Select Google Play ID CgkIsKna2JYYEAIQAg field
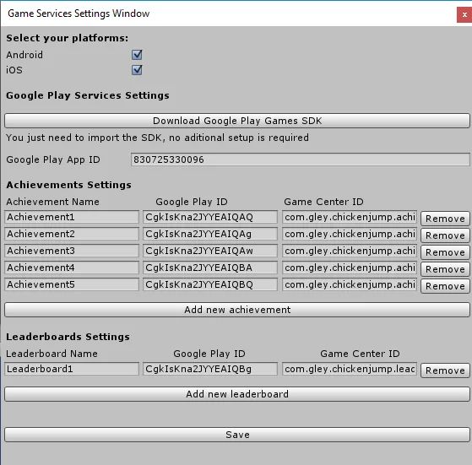 [x=210, y=234]
